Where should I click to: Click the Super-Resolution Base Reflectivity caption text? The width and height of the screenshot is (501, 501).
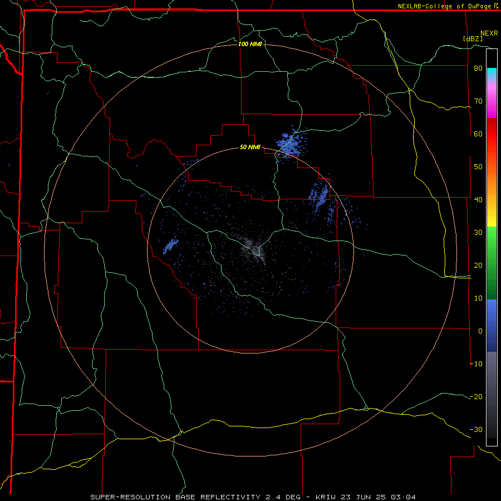click(253, 497)
